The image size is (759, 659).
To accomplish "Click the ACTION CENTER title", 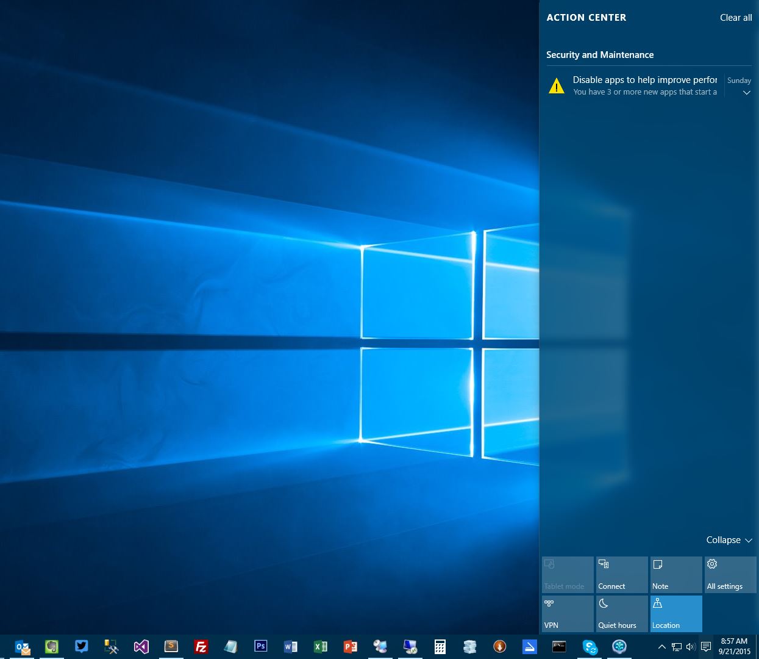I will pos(586,18).
